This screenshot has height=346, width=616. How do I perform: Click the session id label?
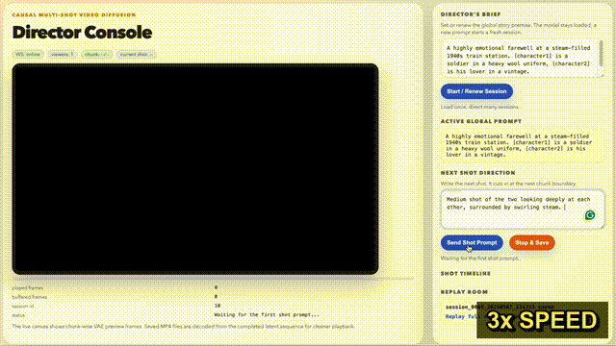pos(23,306)
